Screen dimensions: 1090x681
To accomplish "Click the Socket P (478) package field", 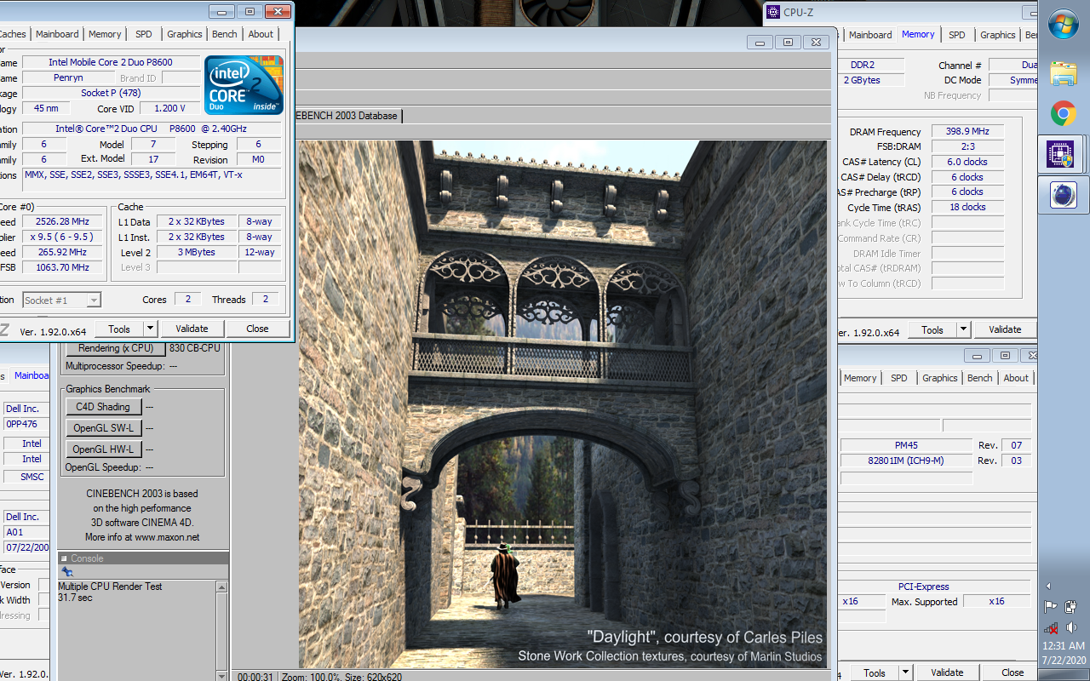I will (112, 93).
